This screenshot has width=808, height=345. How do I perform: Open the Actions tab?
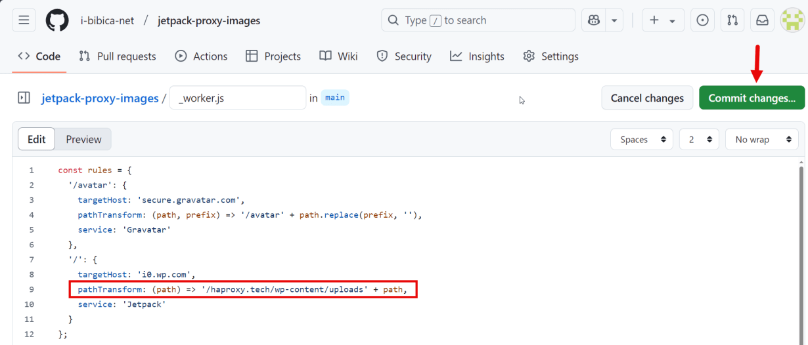(x=201, y=56)
